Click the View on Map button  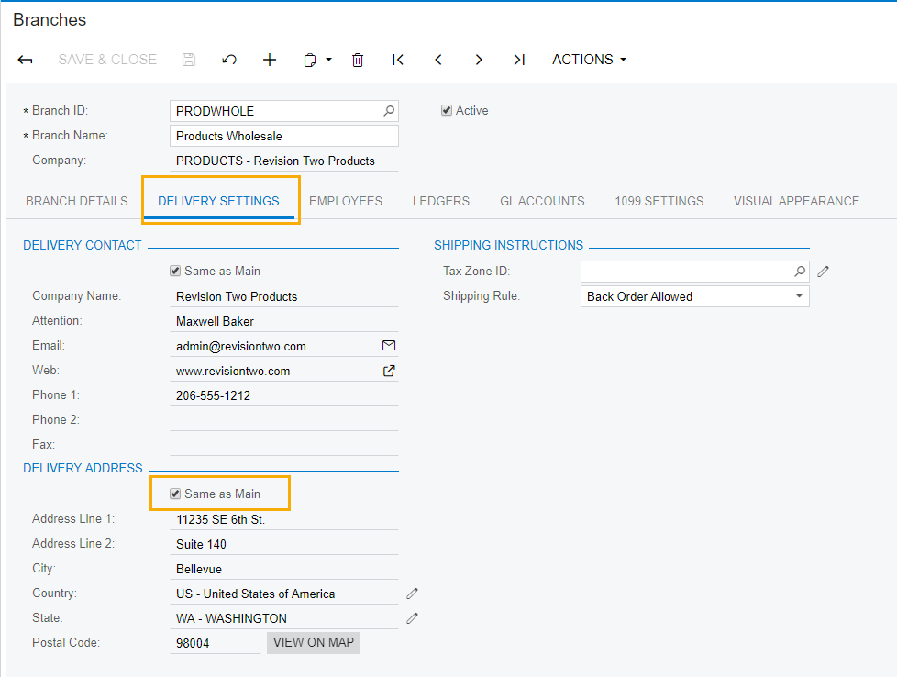pyautogui.click(x=314, y=642)
